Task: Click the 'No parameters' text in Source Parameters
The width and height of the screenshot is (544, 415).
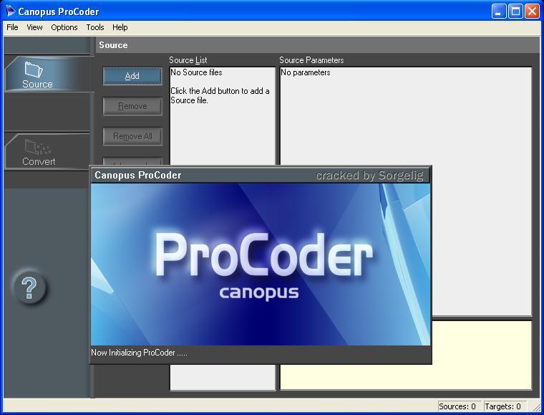Action: coord(306,72)
